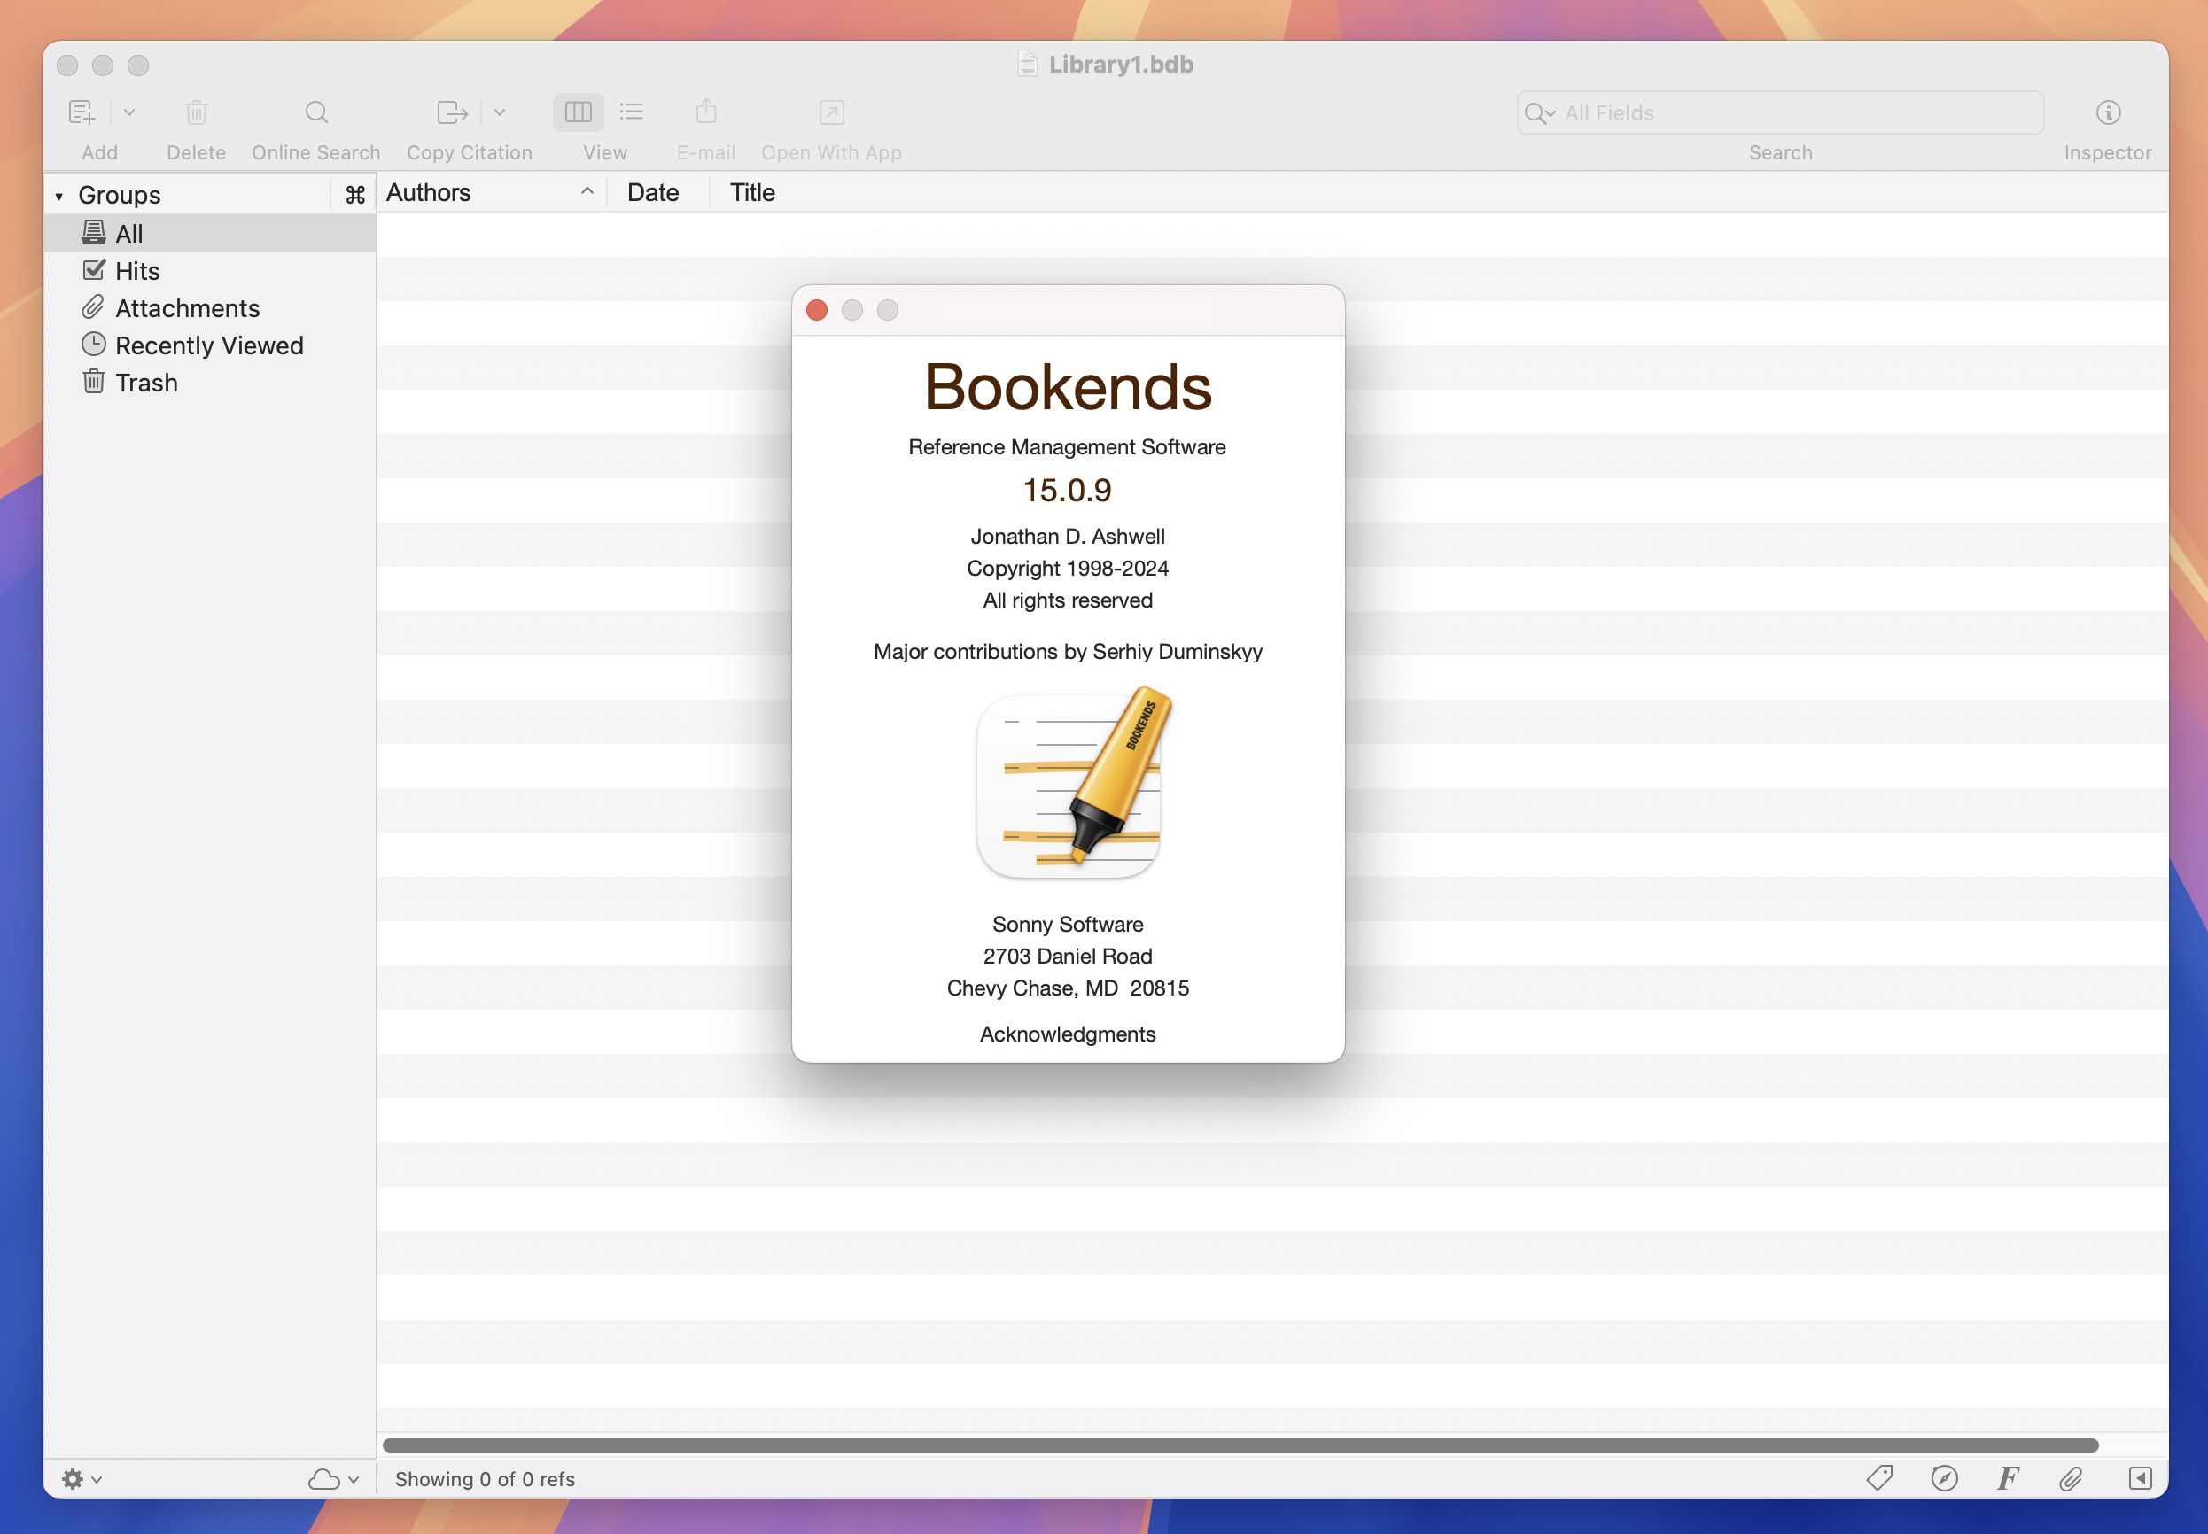This screenshot has height=1534, width=2208.
Task: Click the Open With App icon
Action: pyautogui.click(x=828, y=112)
